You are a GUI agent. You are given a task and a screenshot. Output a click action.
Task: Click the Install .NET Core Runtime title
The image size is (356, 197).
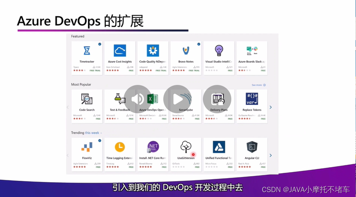(x=153, y=158)
